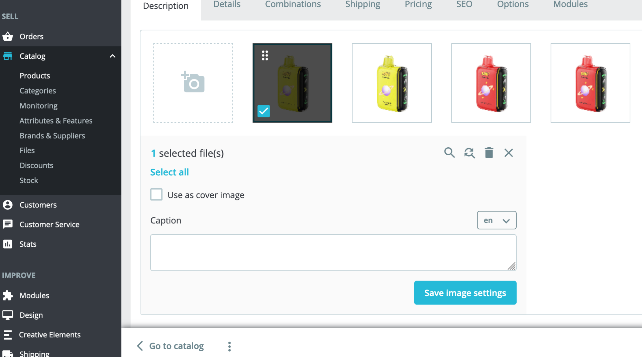Click the drag handle on selected image
This screenshot has height=357, width=642.
pyautogui.click(x=265, y=55)
